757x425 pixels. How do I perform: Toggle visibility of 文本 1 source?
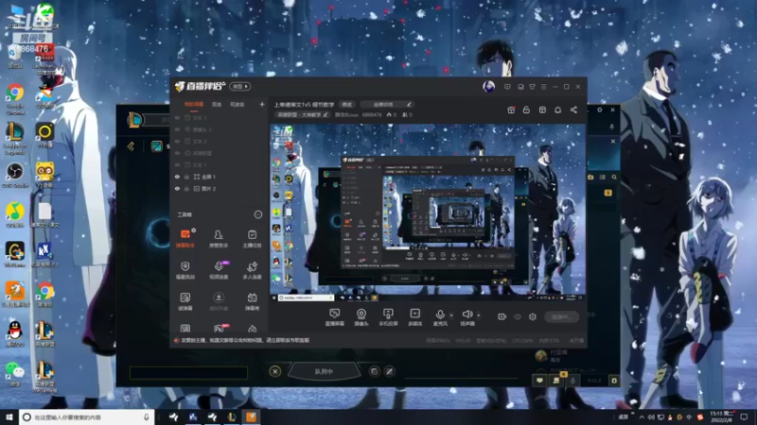177,164
